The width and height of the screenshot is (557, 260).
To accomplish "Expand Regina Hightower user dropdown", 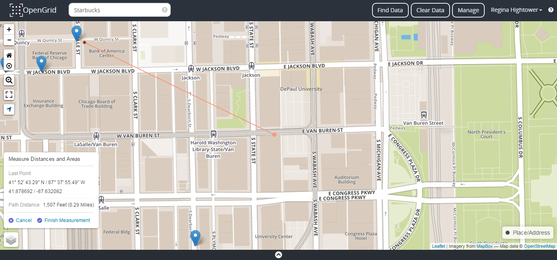I will 517,10.
